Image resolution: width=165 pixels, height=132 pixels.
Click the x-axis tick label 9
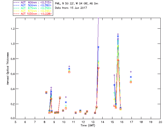pyautogui.click(x=54, y=122)
